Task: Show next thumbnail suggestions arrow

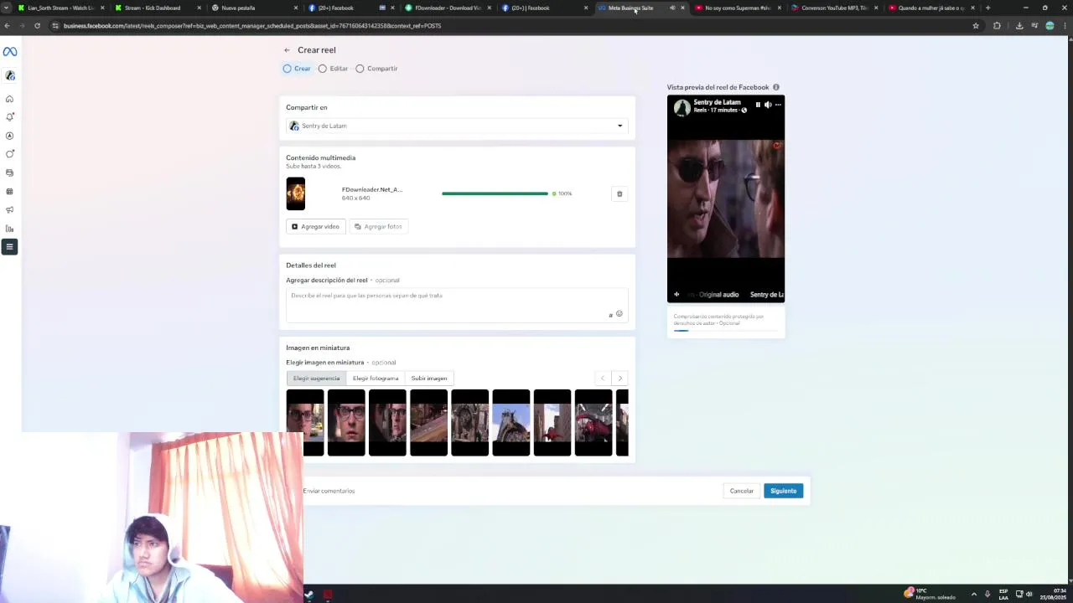Action: (x=620, y=378)
